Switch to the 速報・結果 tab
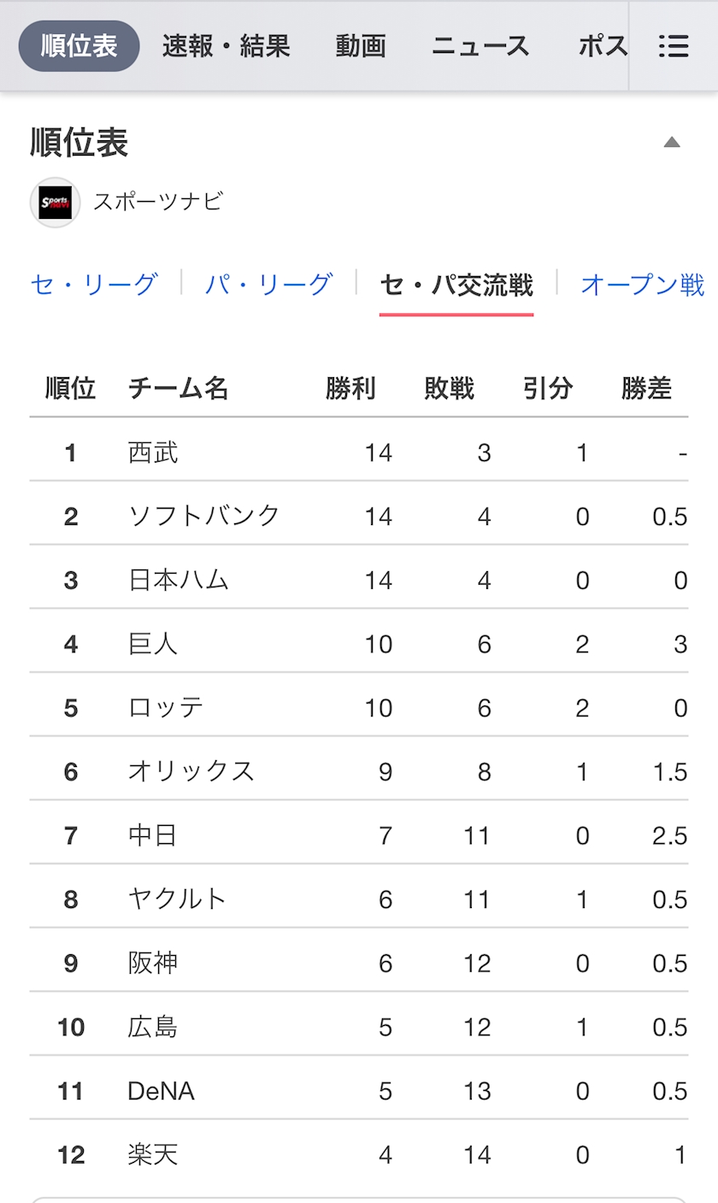This screenshot has width=718, height=1203. tap(227, 46)
